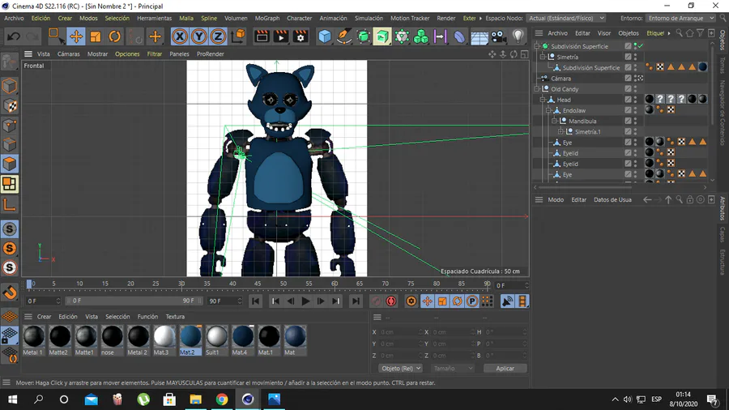Collapse the Head object node
729x410 pixels.
coord(543,100)
